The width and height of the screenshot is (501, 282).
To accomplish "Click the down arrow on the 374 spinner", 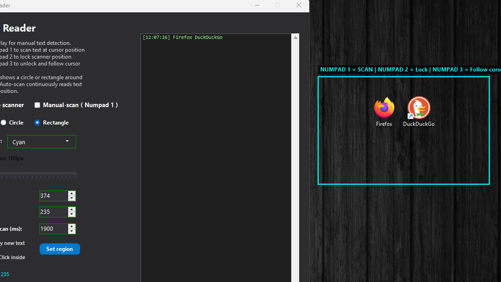I will pyautogui.click(x=72, y=198).
